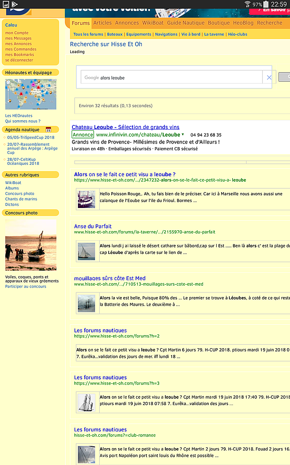Viewport: 290px width, 465px height.
Task: Open Les HEOnautes link
Action: coord(19,116)
